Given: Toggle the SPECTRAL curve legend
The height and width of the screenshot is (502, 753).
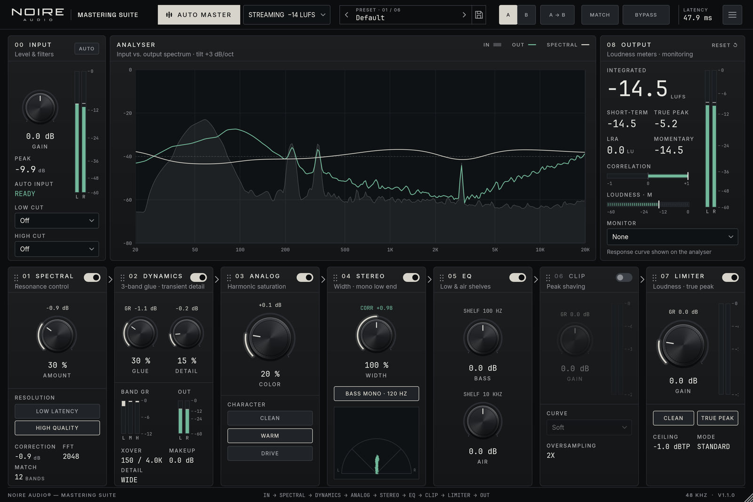Looking at the screenshot, I should 568,45.
